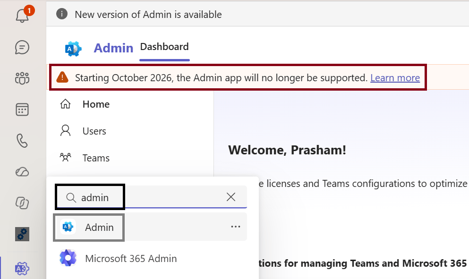469x279 pixels.
Task: Click the Admin app logo in header
Action: pyautogui.click(x=73, y=49)
